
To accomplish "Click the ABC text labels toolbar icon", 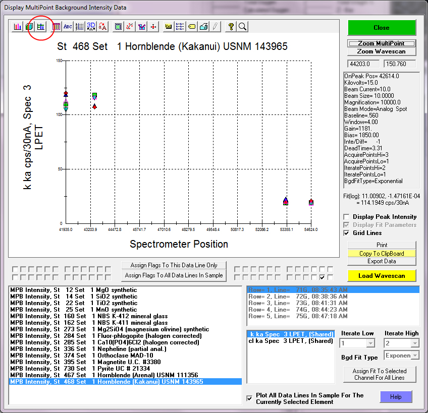I will 68,27.
